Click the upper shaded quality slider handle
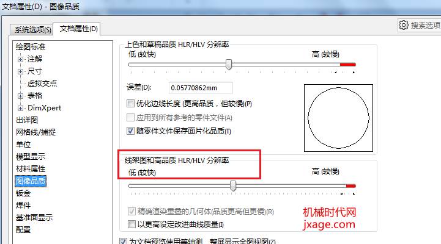This screenshot has width=441, height=244. tap(229, 65)
